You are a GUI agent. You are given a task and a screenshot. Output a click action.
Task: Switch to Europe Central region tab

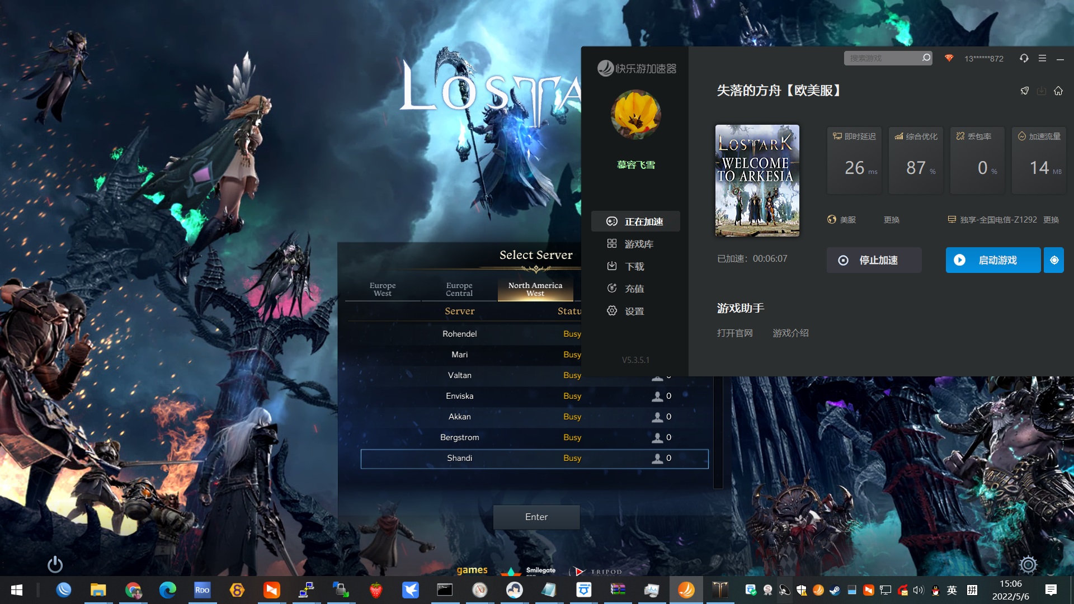[x=459, y=289]
